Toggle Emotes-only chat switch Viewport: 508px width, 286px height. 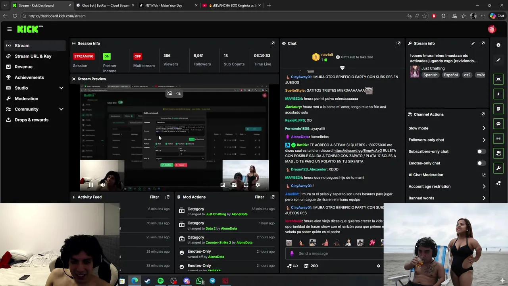point(481,163)
